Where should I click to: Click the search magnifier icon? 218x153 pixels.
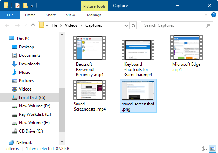[208, 25]
